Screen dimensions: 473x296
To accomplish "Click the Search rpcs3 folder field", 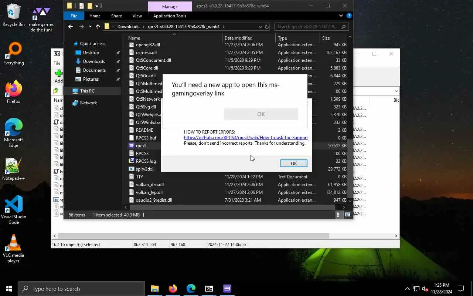I will click(311, 27).
